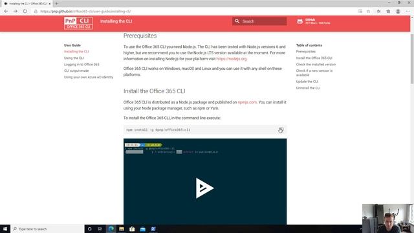Go back with the browser back arrow
The image size is (414, 233).
6,12
